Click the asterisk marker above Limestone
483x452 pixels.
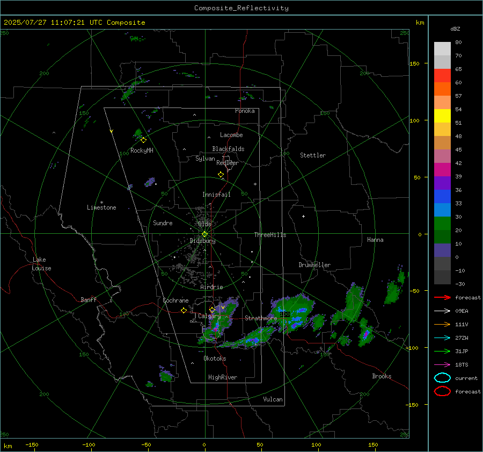(101, 203)
